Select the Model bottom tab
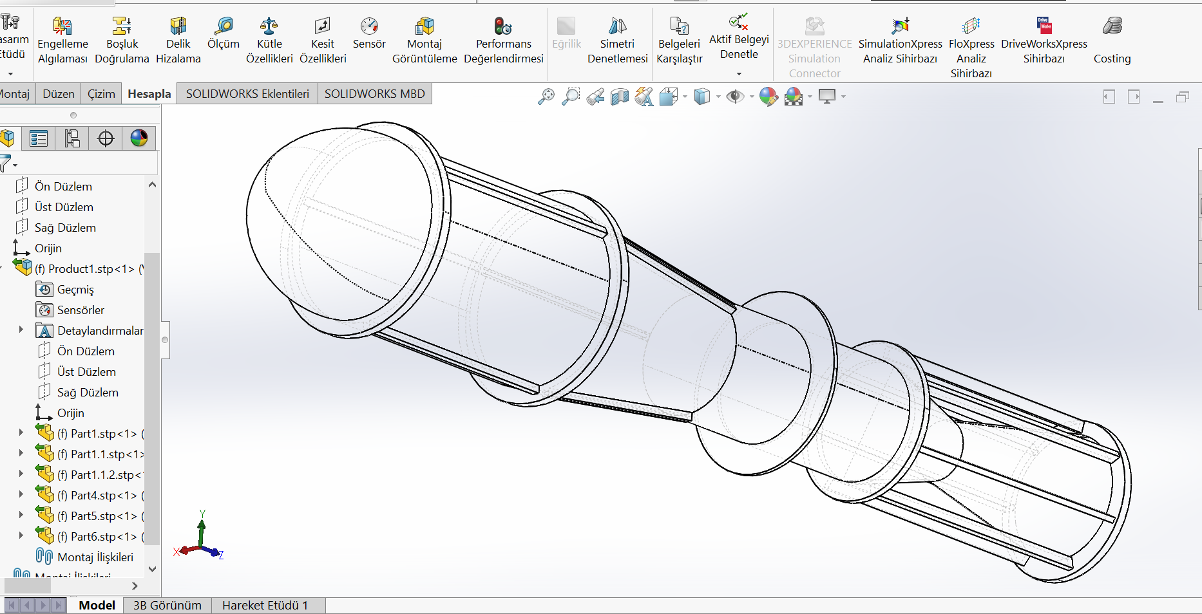The height and width of the screenshot is (614, 1202). (x=97, y=605)
